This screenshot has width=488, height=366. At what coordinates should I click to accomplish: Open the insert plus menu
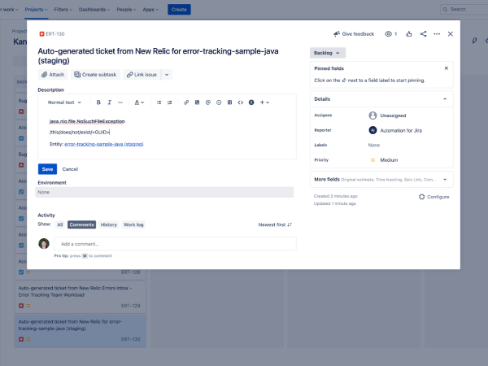click(264, 102)
